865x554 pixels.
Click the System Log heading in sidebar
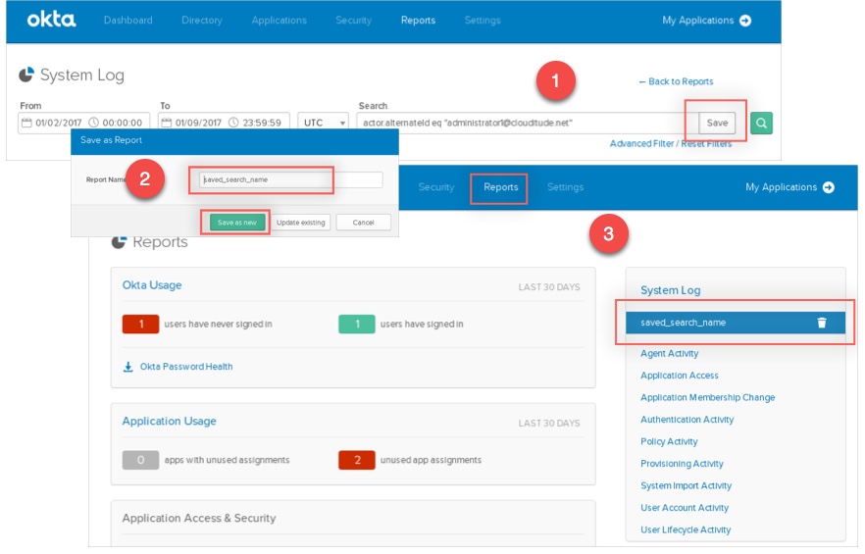click(x=670, y=291)
